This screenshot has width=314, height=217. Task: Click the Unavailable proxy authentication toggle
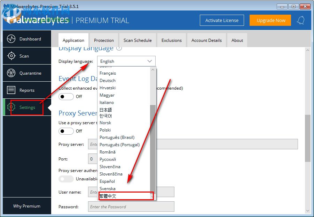click(x=66, y=179)
